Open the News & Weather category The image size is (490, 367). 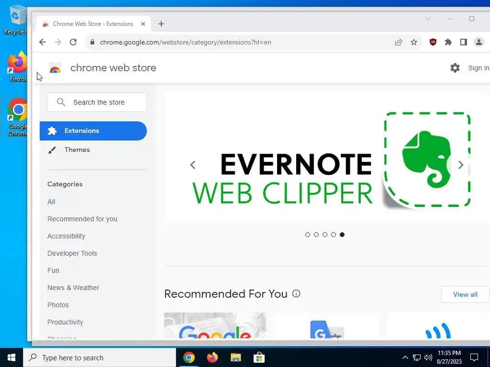(73, 288)
